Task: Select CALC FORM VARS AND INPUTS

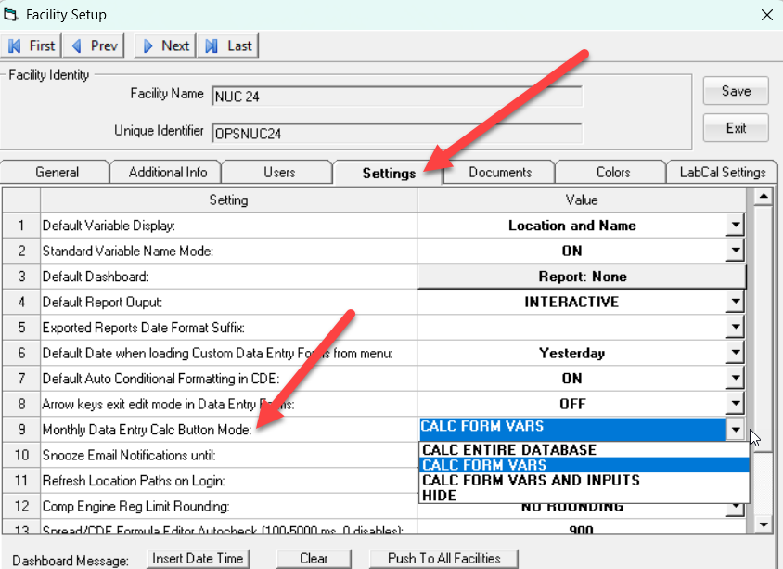Action: click(x=531, y=481)
